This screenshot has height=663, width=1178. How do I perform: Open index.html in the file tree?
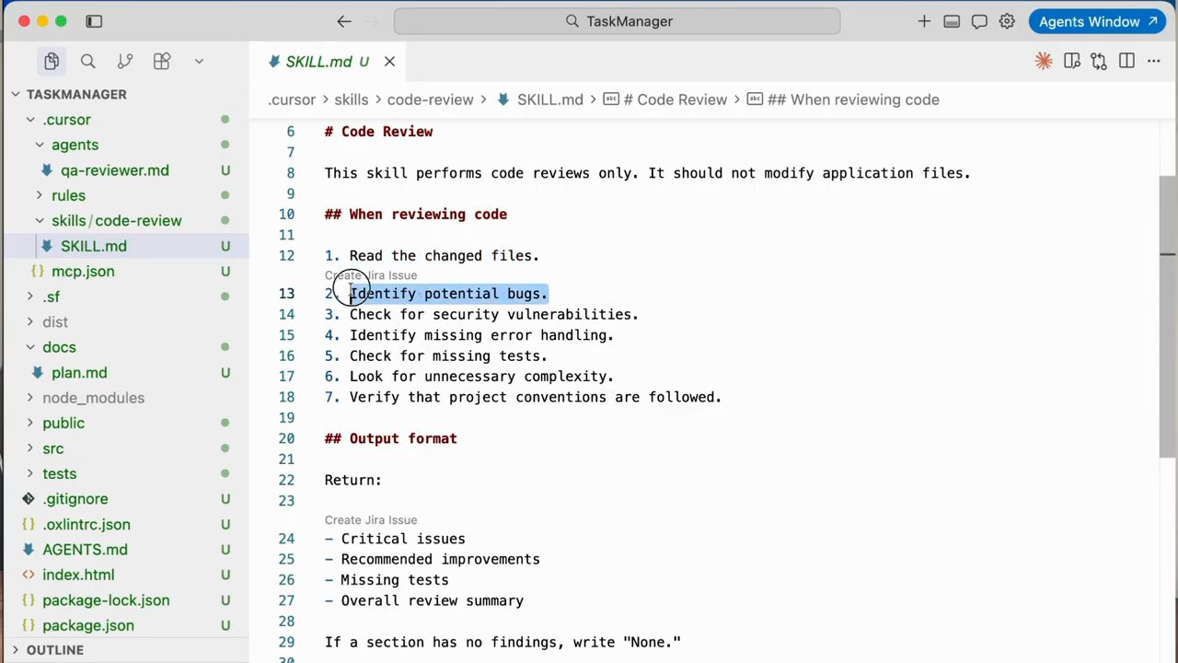pyautogui.click(x=78, y=575)
